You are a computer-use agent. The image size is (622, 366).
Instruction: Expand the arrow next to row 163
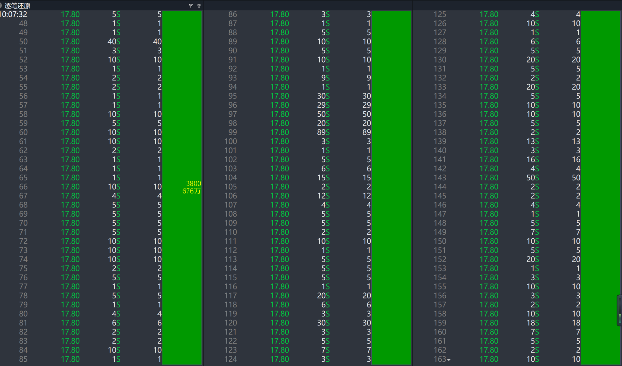coord(449,360)
